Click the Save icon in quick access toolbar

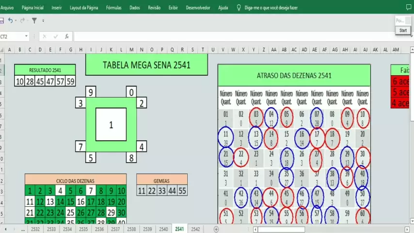pyautogui.click(x=1, y=21)
